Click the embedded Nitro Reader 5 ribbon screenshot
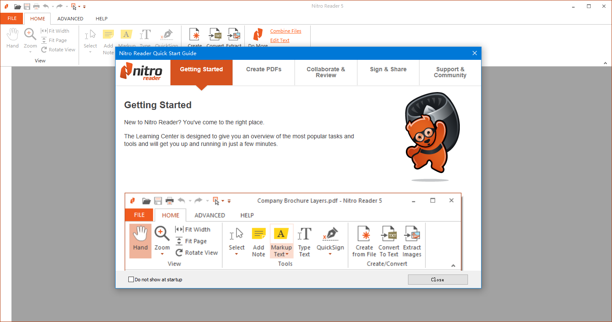612x322 pixels. point(293,232)
